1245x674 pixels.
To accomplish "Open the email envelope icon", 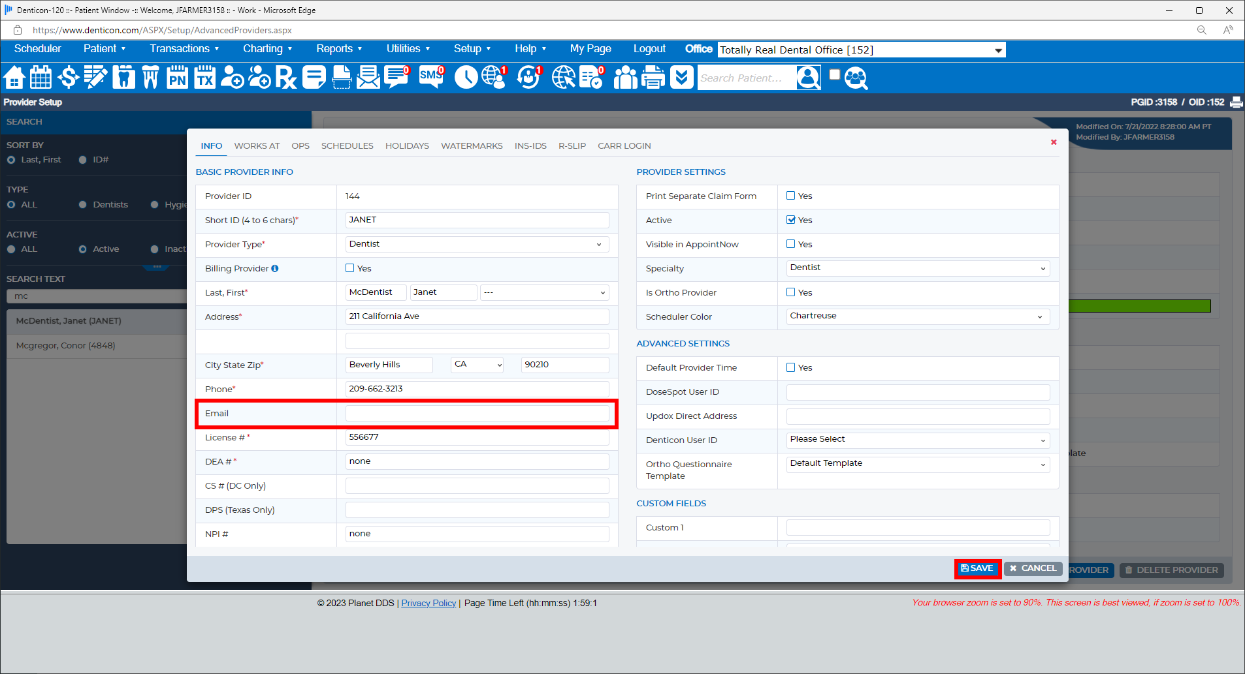I will (368, 78).
